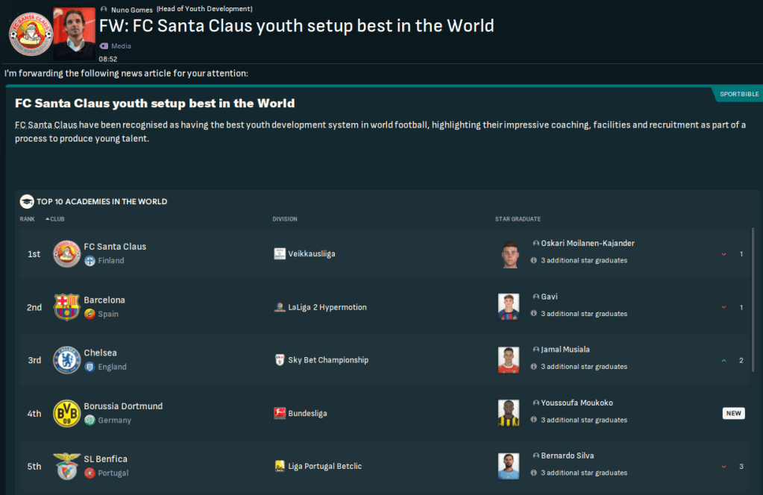Click the Star Graduate column header
This screenshot has height=495, width=763.
point(518,219)
